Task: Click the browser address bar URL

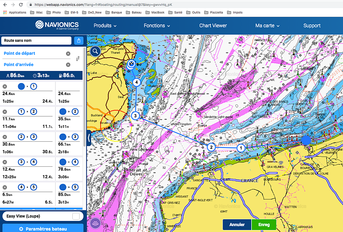Action: (103, 5)
